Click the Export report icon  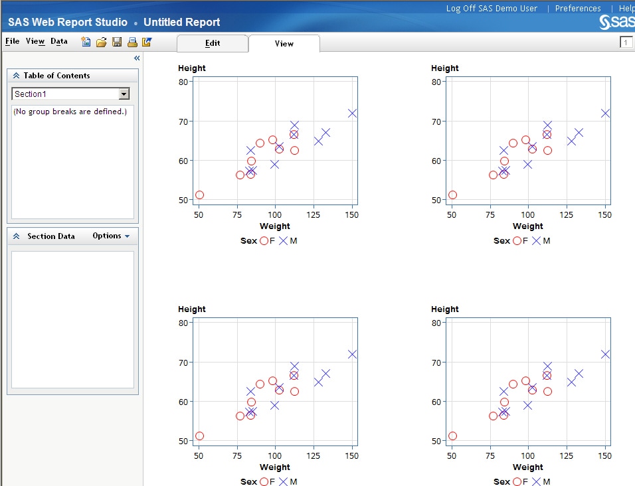[147, 42]
